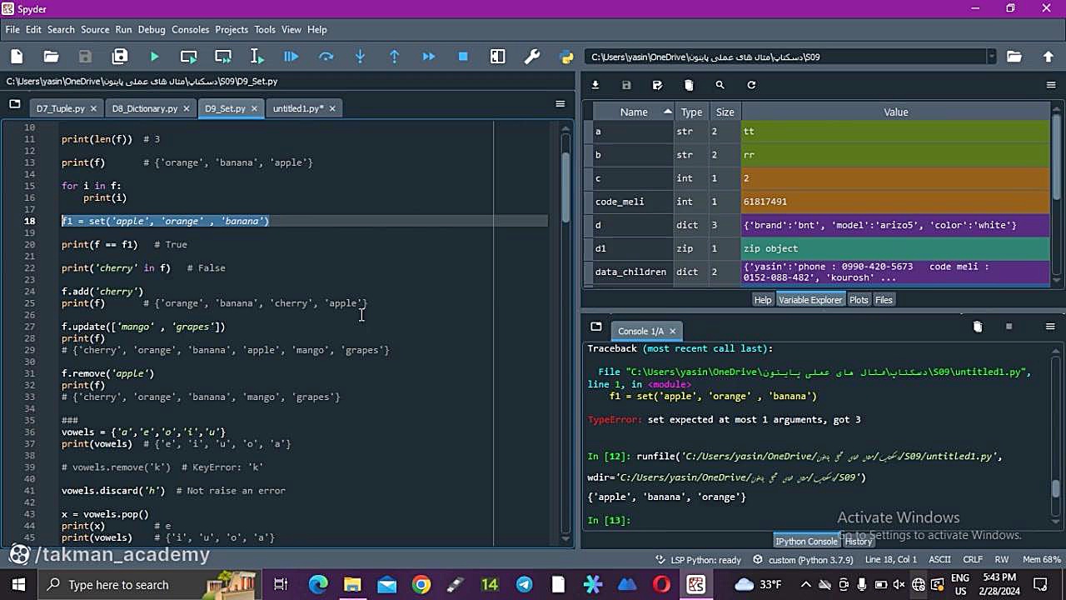Go to parent directory arrow icon
This screenshot has width=1066, height=600.
(x=1049, y=57)
